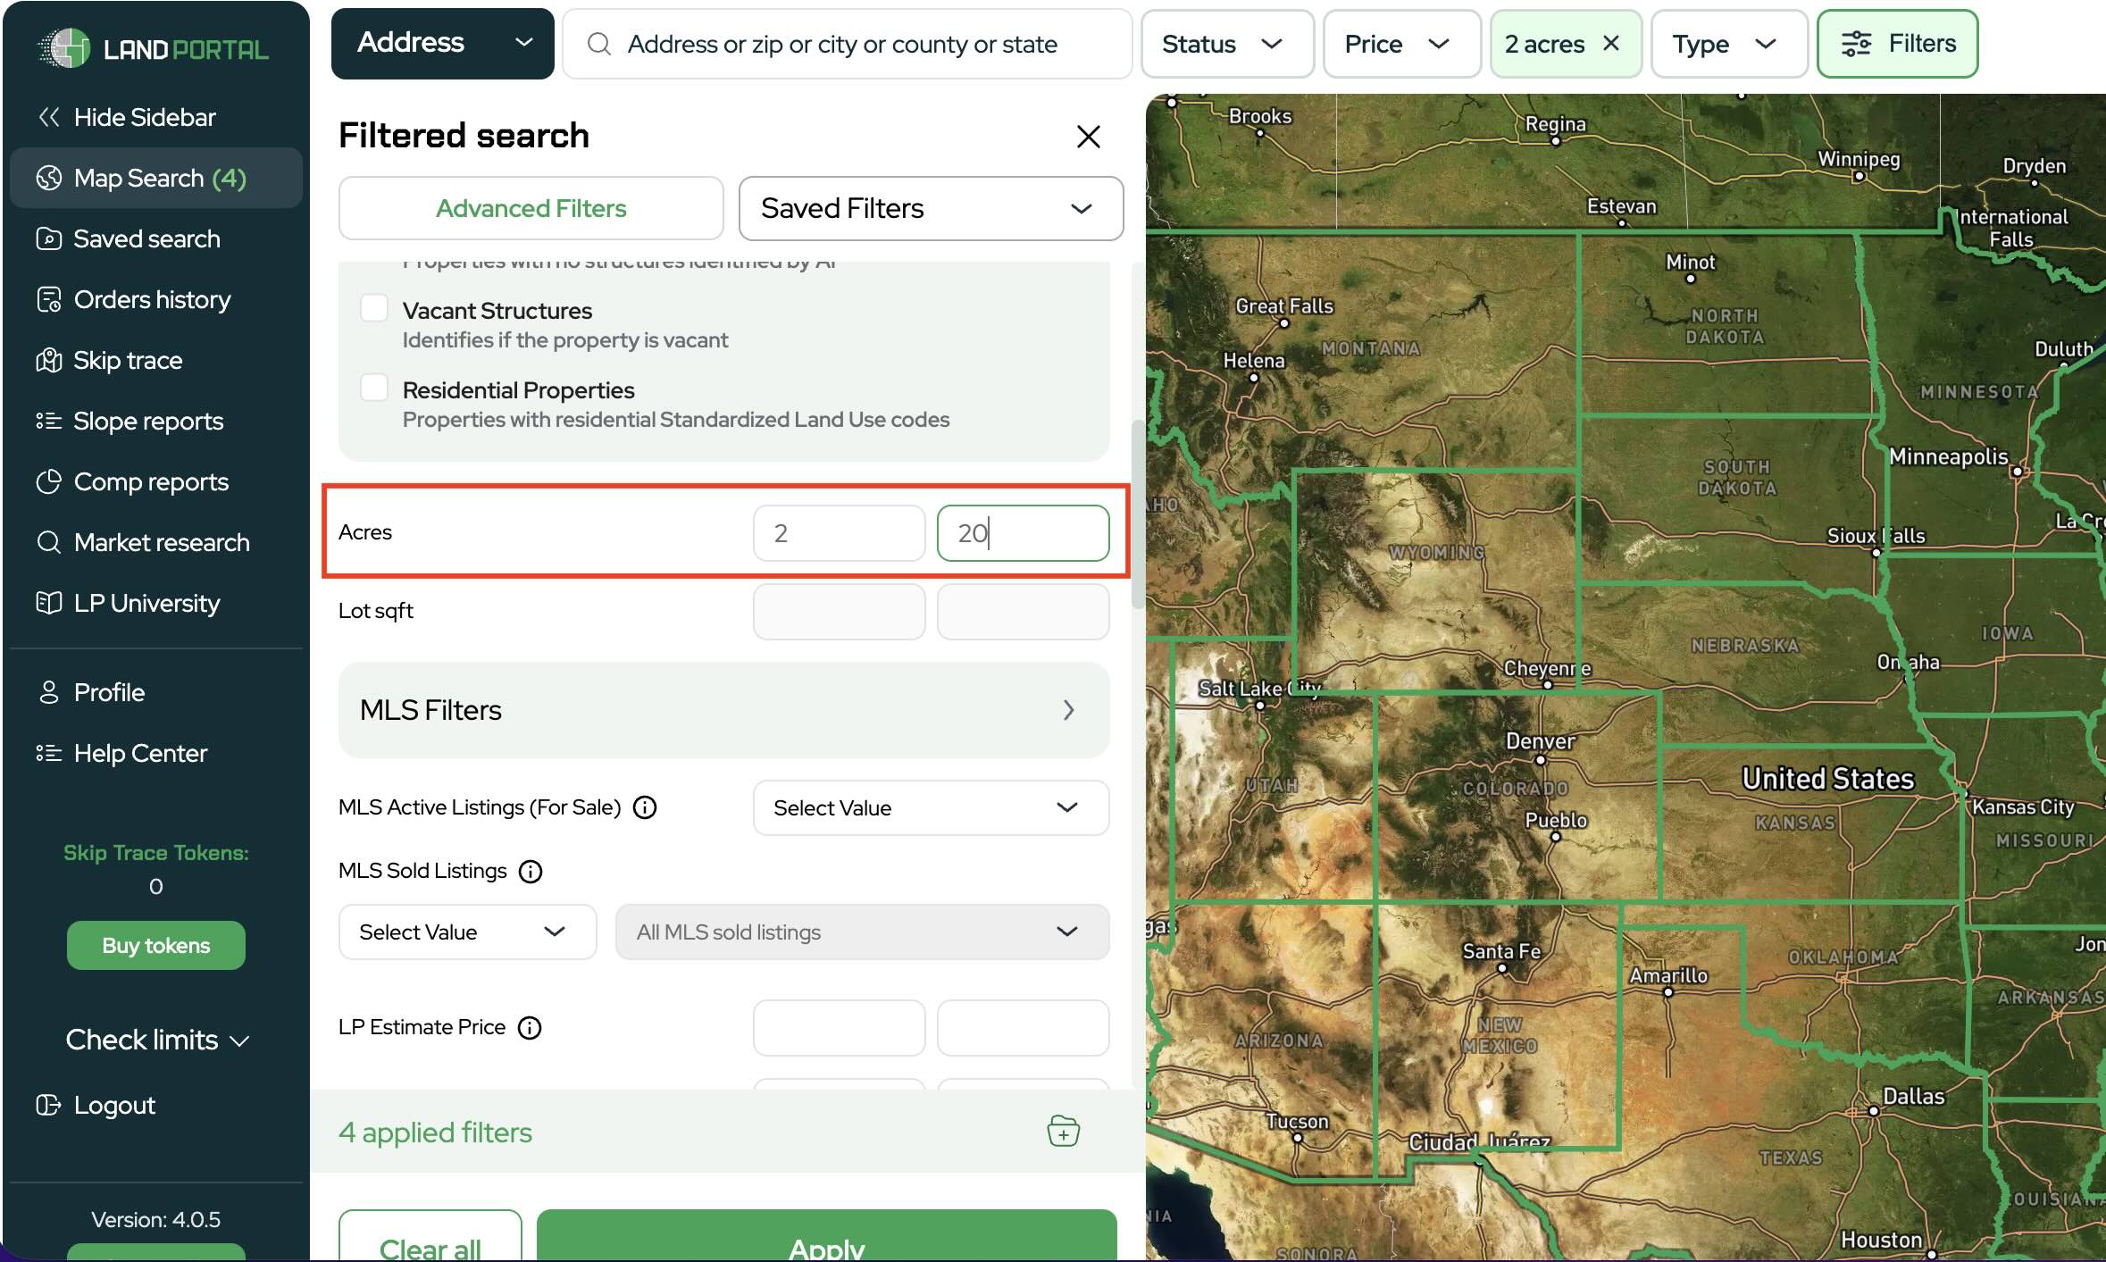The image size is (2106, 1262).
Task: Open Comp reports from the sidebar
Action: click(x=150, y=481)
